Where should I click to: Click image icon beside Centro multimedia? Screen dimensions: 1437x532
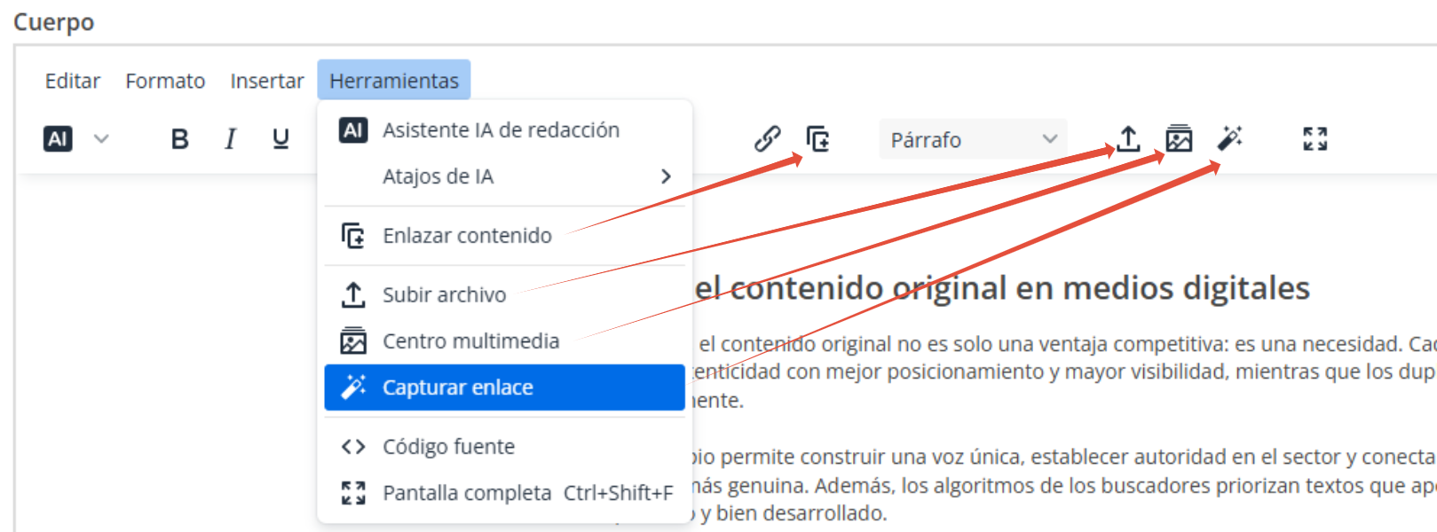(x=353, y=341)
